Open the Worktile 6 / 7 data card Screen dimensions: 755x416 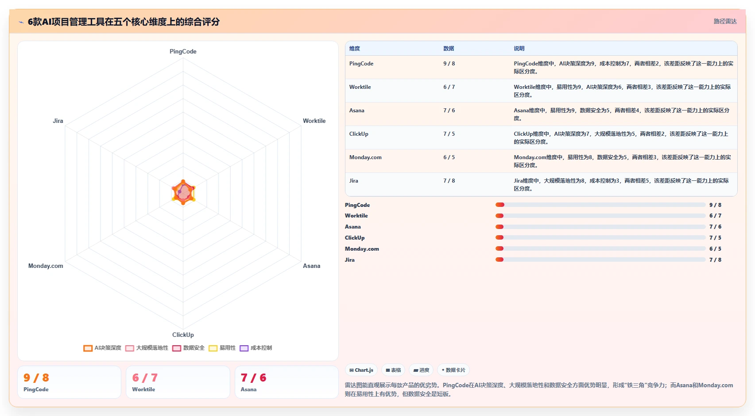tap(178, 382)
